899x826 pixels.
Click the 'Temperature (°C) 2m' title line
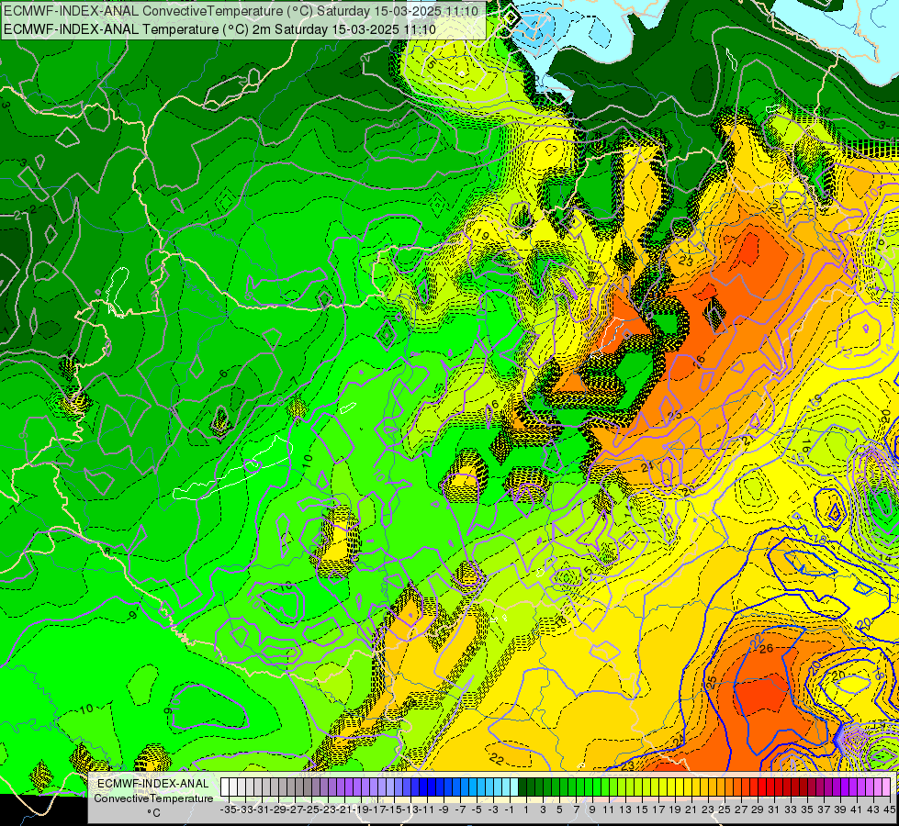click(x=219, y=29)
